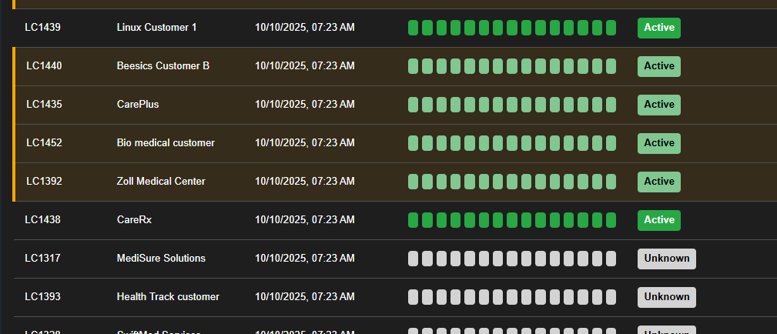Click Unknown status badge for Health Track customer
This screenshot has width=777, height=334.
click(x=666, y=297)
